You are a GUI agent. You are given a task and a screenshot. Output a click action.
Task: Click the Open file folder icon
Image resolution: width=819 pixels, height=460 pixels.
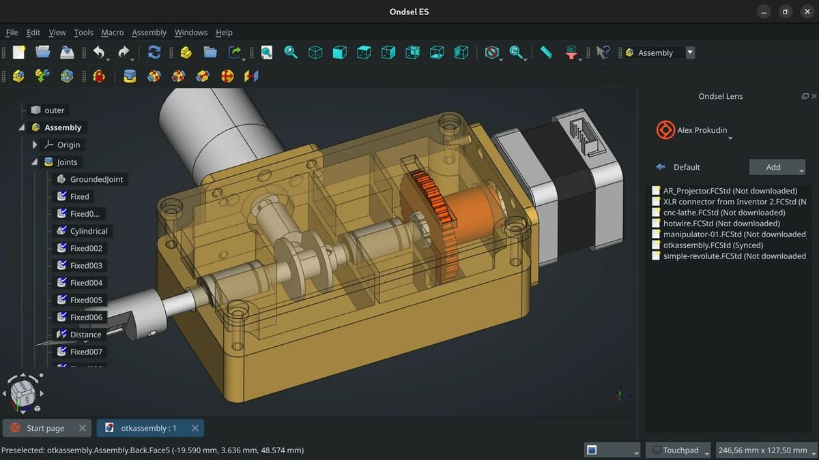(42, 52)
